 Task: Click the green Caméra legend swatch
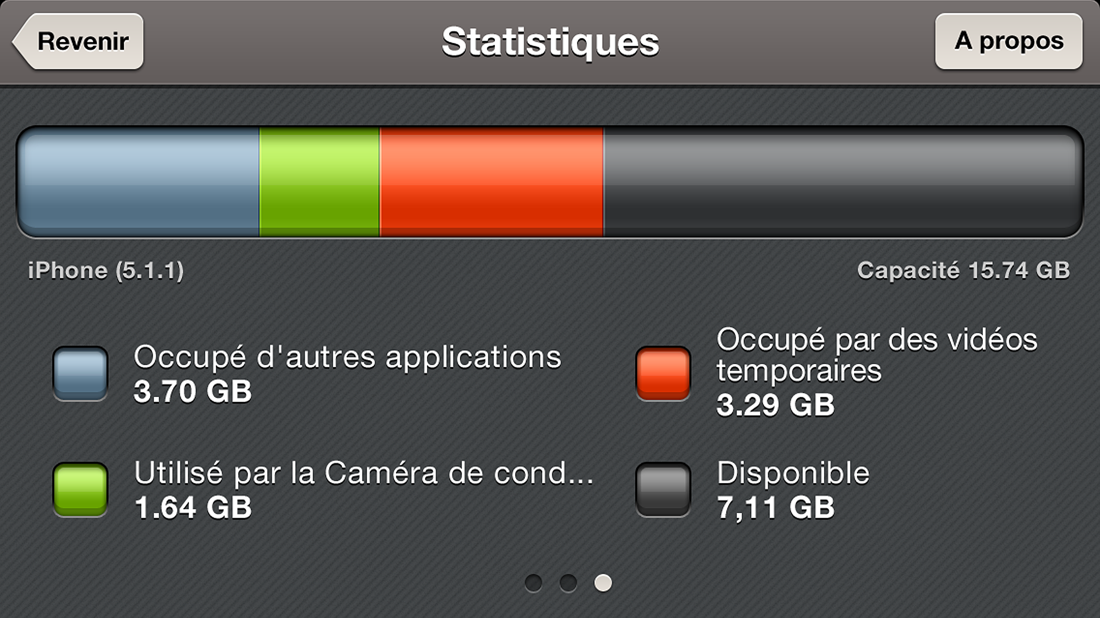coord(80,490)
